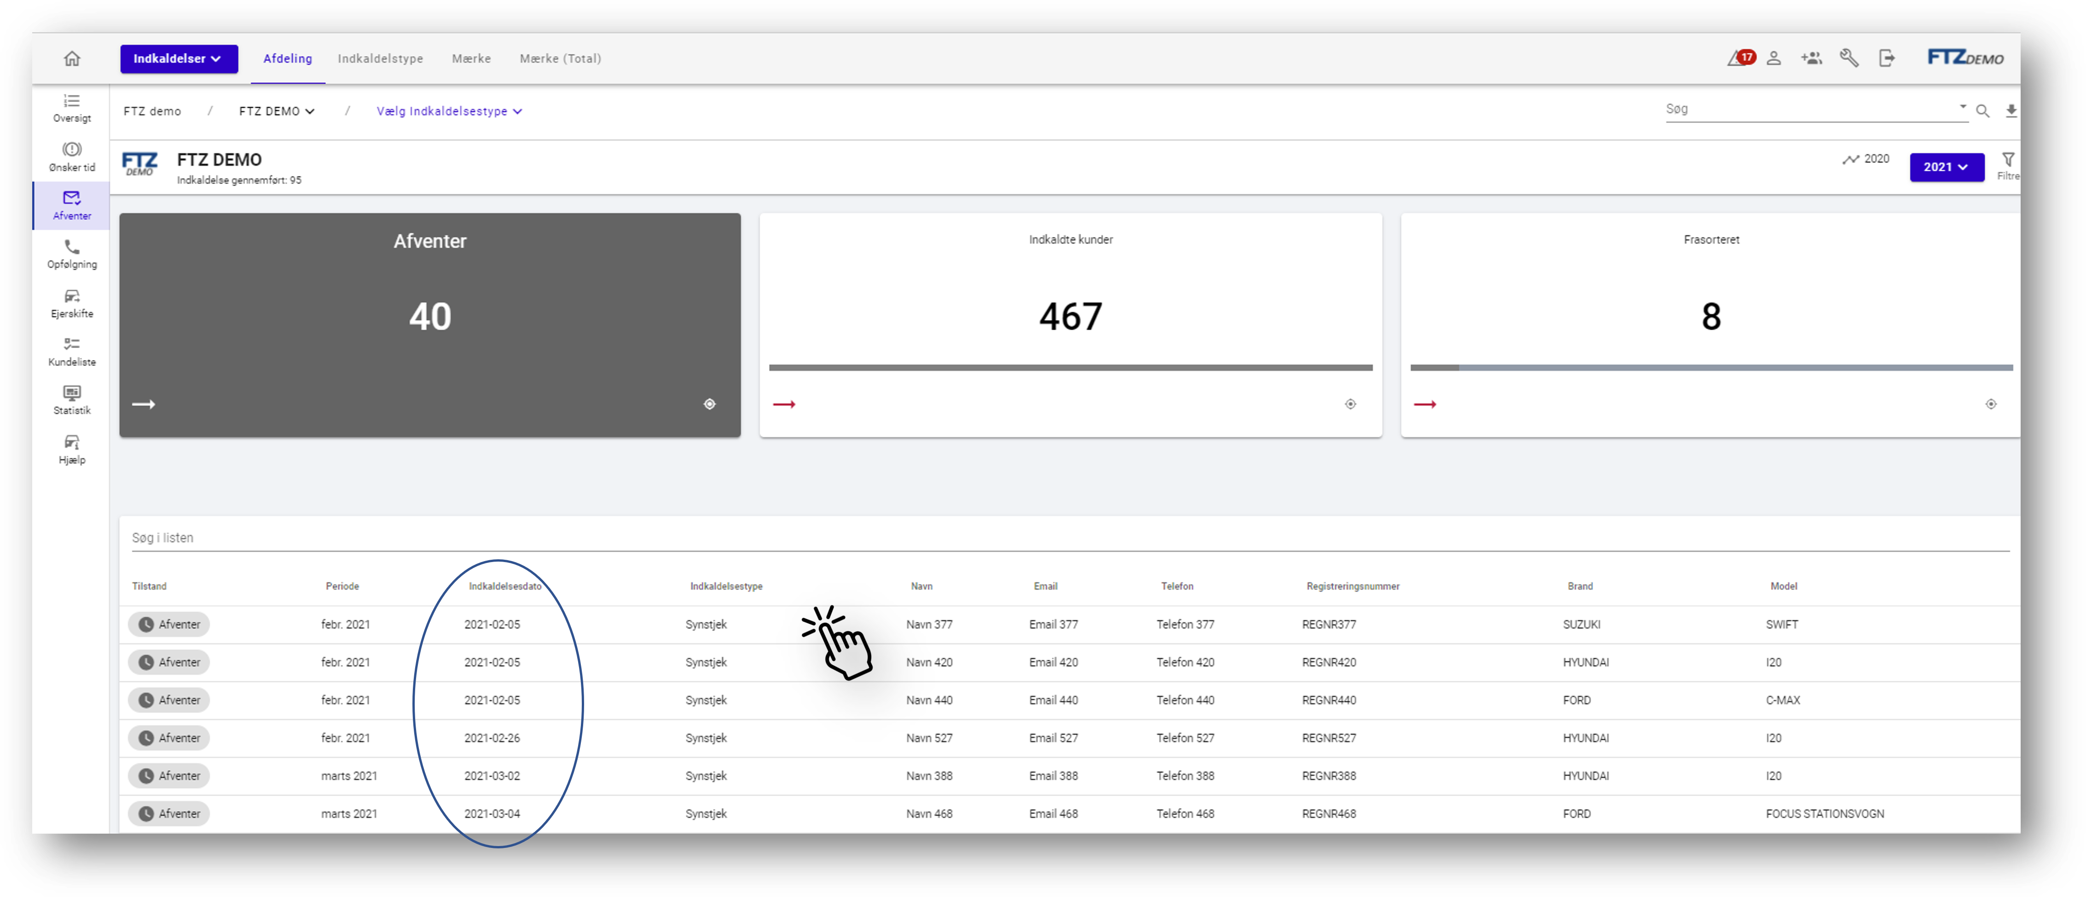Click date 2021-02-26 cell
The image size is (2086, 899).
click(x=492, y=739)
